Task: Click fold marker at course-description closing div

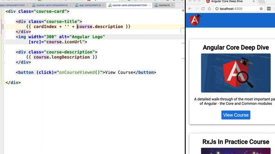Action: click(x=4, y=62)
